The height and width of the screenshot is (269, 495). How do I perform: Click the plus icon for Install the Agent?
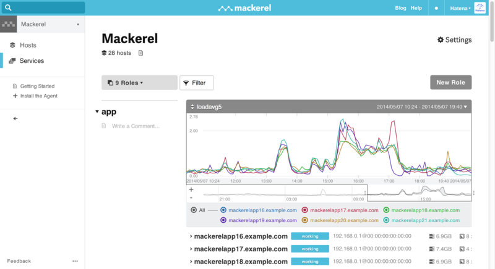15,96
